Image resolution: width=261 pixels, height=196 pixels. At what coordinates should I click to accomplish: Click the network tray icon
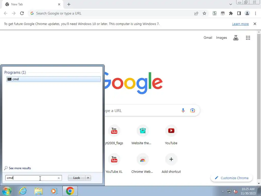(x=229, y=191)
